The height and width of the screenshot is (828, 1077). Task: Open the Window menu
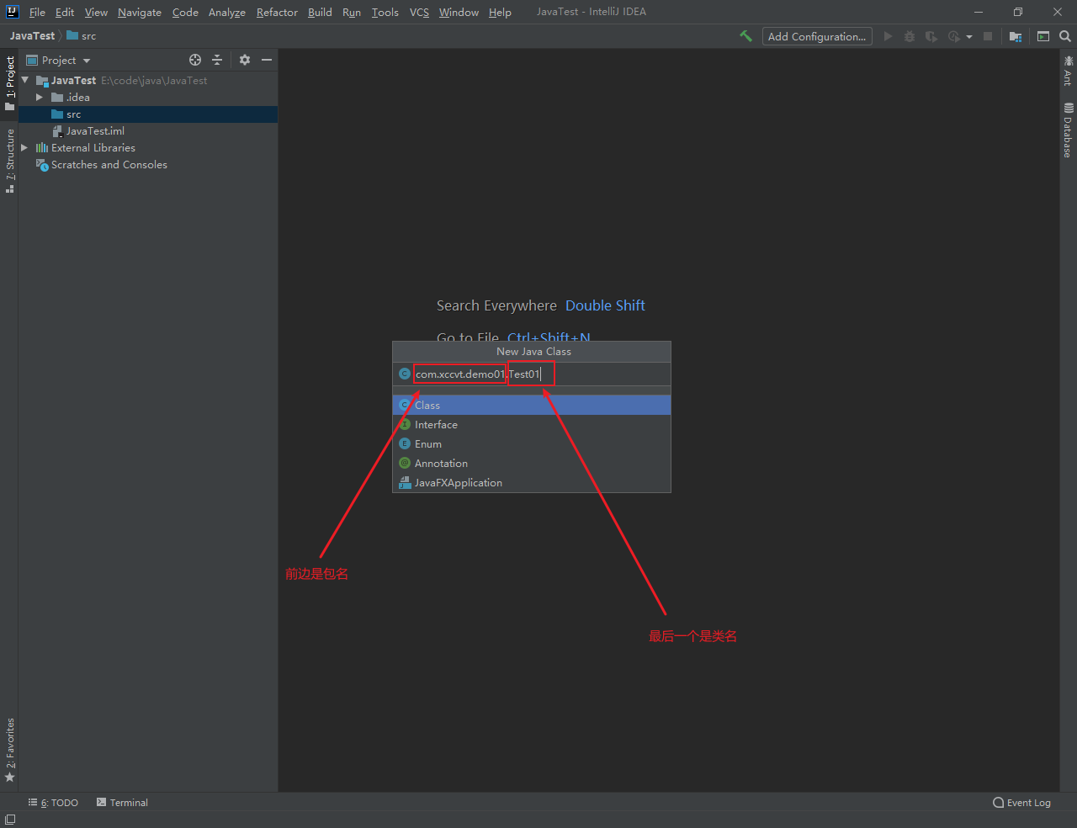click(459, 12)
